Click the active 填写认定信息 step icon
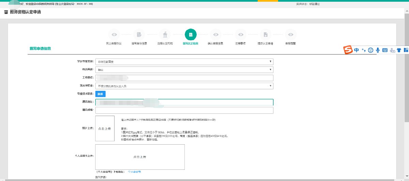This screenshot has width=409, height=181. click(191, 35)
